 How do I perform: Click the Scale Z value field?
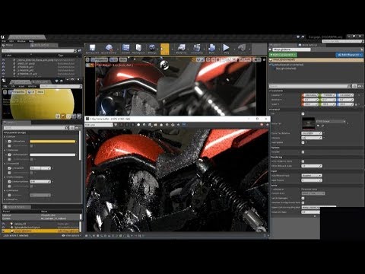[345, 104]
